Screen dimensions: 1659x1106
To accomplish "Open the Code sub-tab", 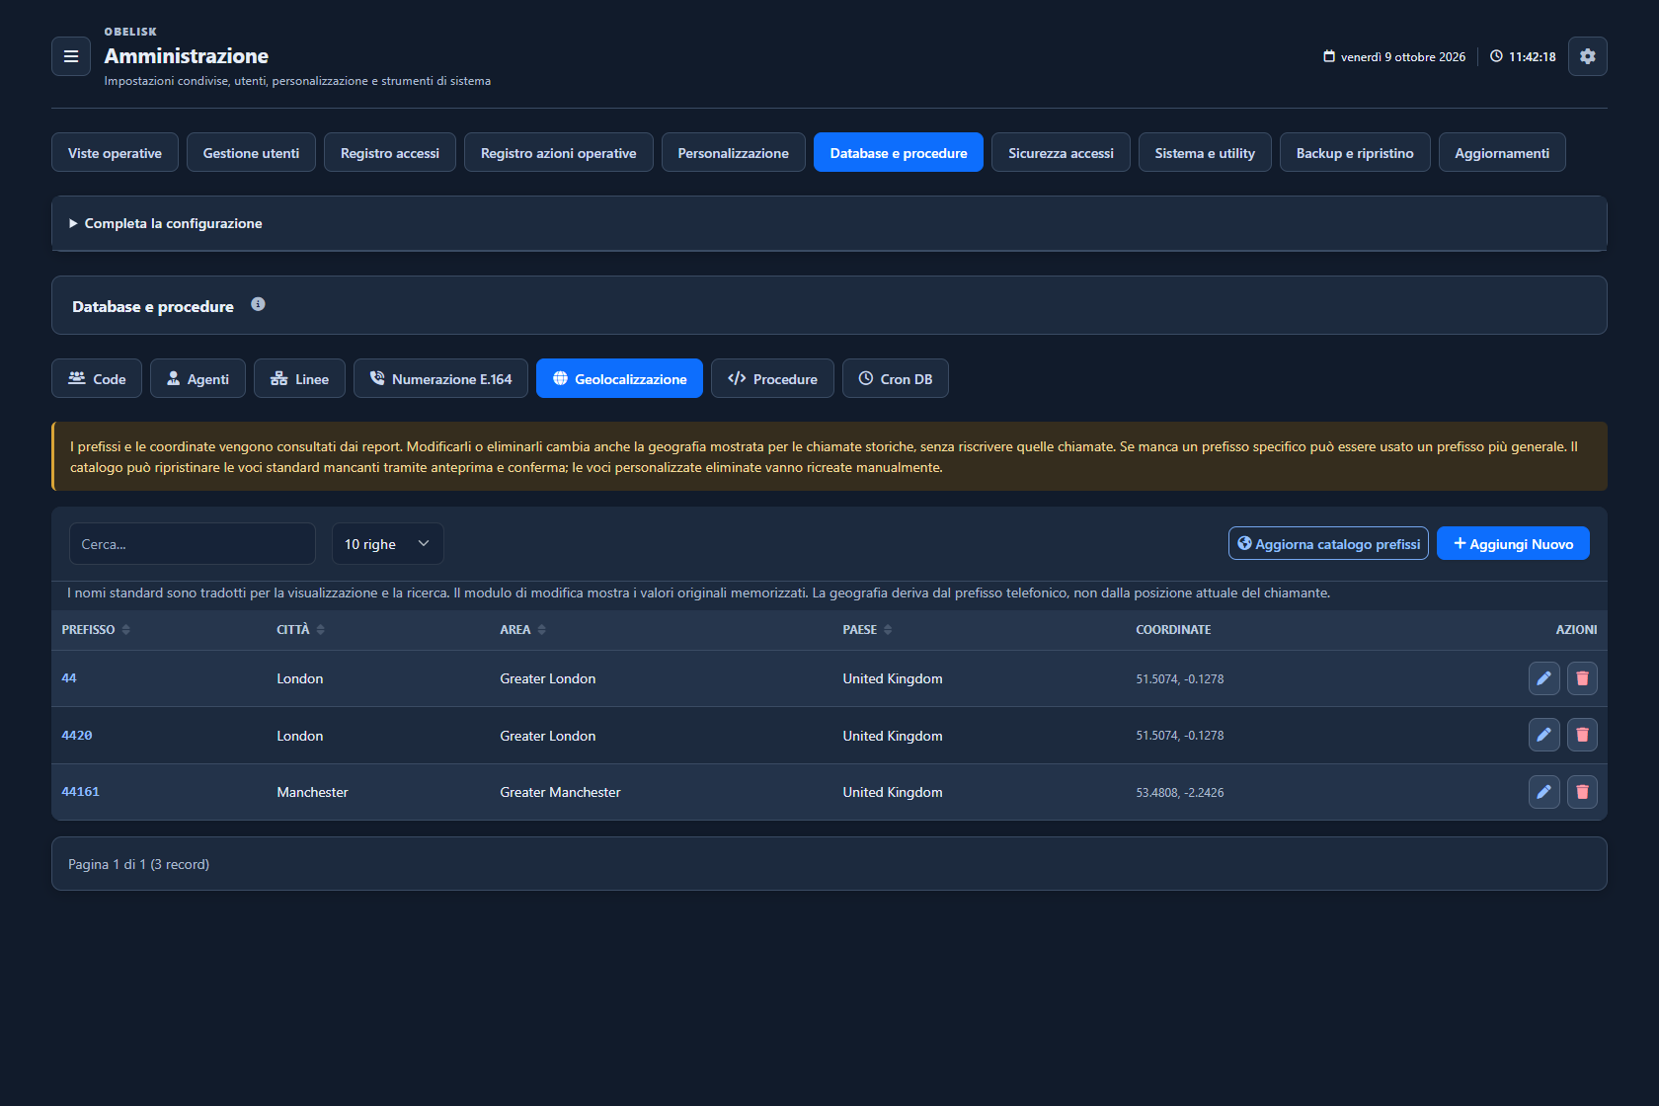I will (97, 378).
